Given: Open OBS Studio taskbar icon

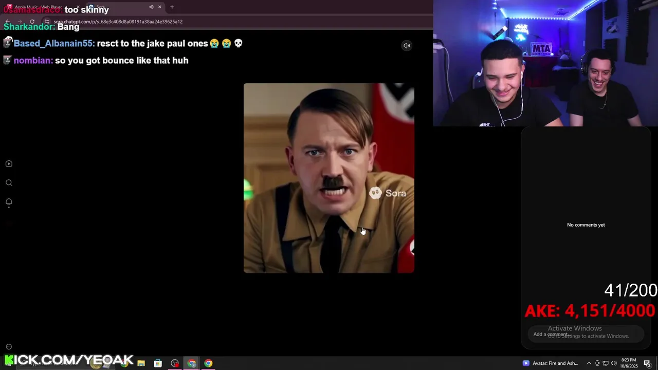Looking at the screenshot, I should 175,363.
